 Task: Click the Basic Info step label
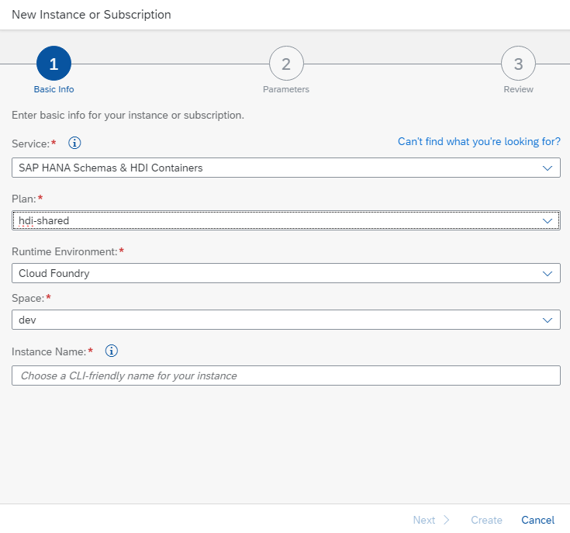click(x=54, y=89)
